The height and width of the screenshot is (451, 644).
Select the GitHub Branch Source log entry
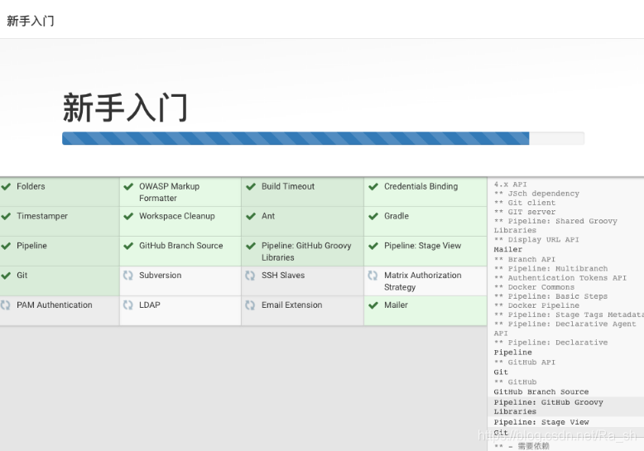[541, 392]
